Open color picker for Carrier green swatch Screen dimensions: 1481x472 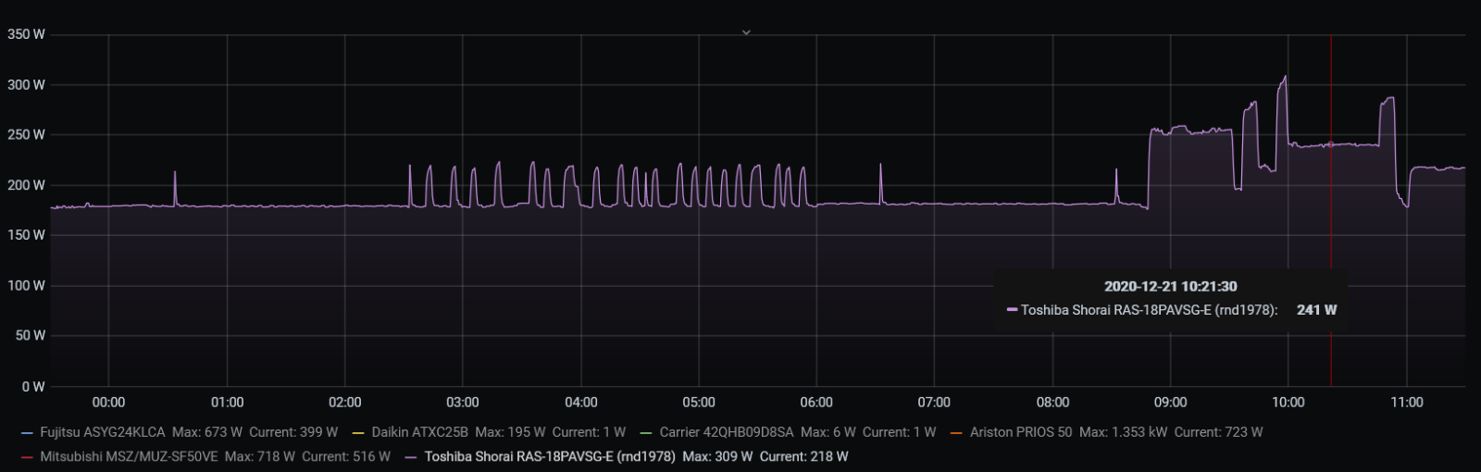646,433
